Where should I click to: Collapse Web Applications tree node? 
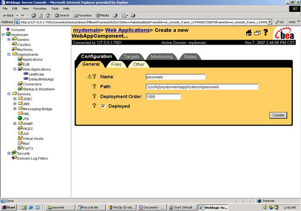15,69
